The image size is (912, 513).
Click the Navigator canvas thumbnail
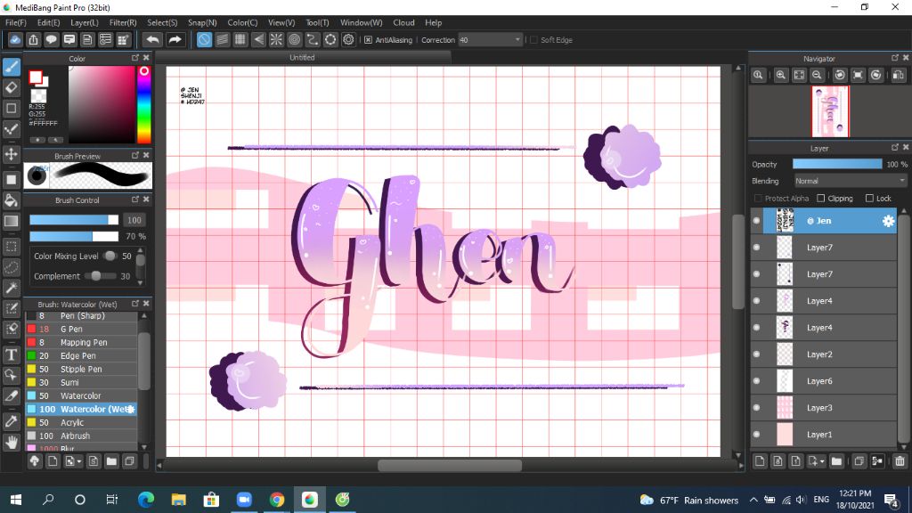coord(831,111)
